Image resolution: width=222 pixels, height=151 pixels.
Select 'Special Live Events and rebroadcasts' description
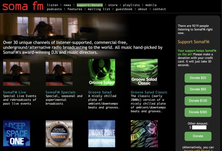pos(20,100)
